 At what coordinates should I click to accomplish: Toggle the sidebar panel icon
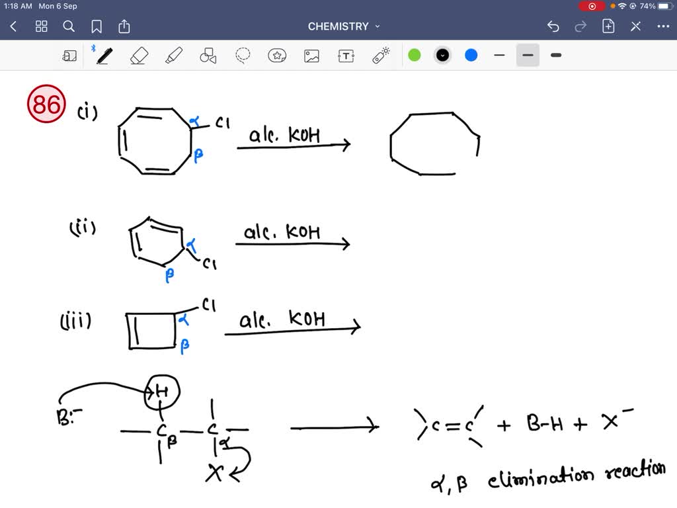(68, 55)
